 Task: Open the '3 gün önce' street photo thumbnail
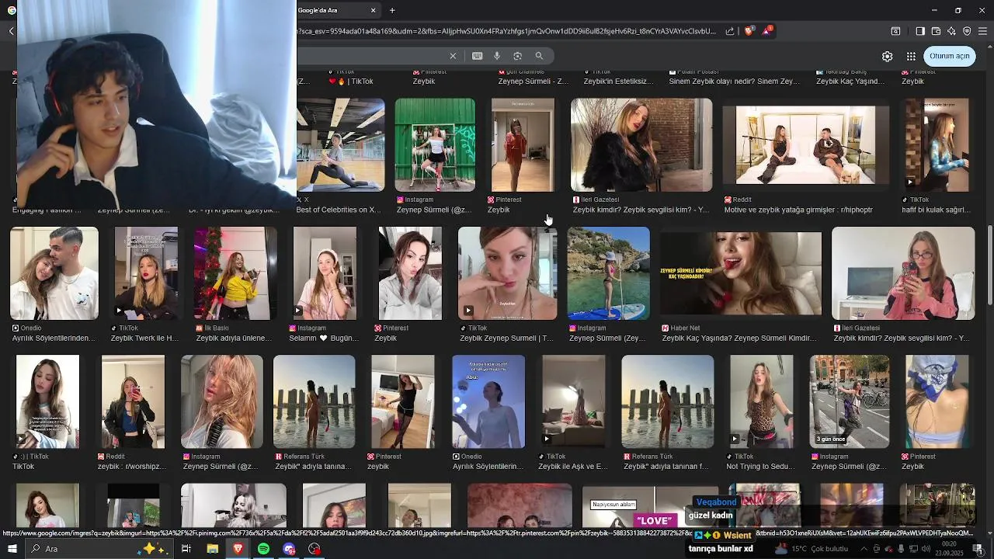coord(850,401)
